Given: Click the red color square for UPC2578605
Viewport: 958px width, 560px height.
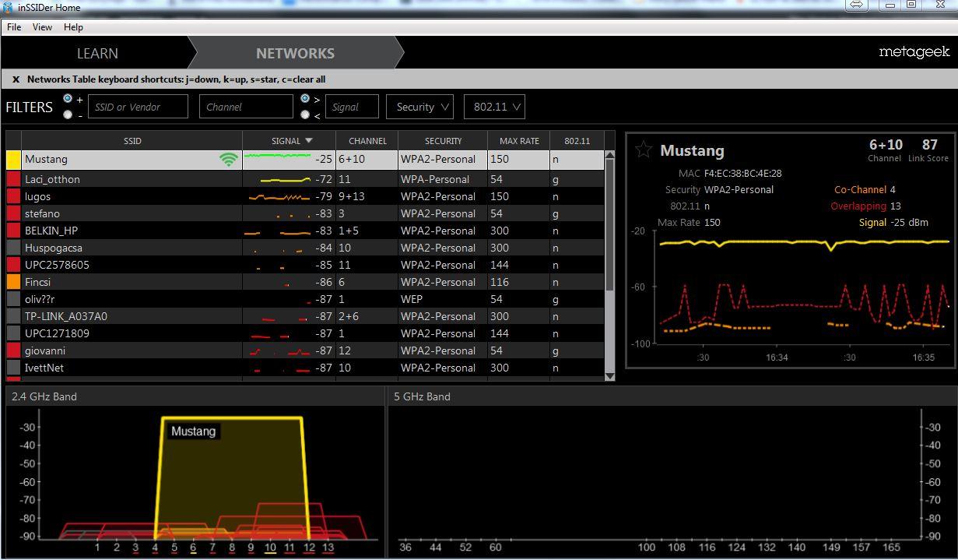Looking at the screenshot, I should pyautogui.click(x=13, y=265).
